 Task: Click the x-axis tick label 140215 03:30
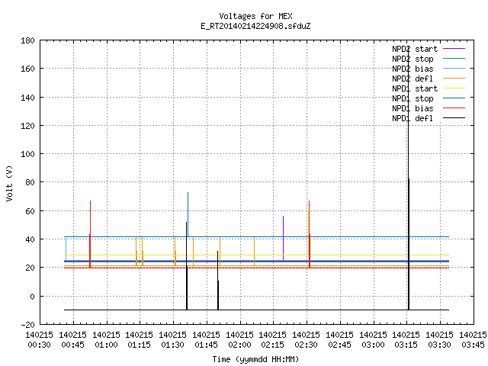439,340
